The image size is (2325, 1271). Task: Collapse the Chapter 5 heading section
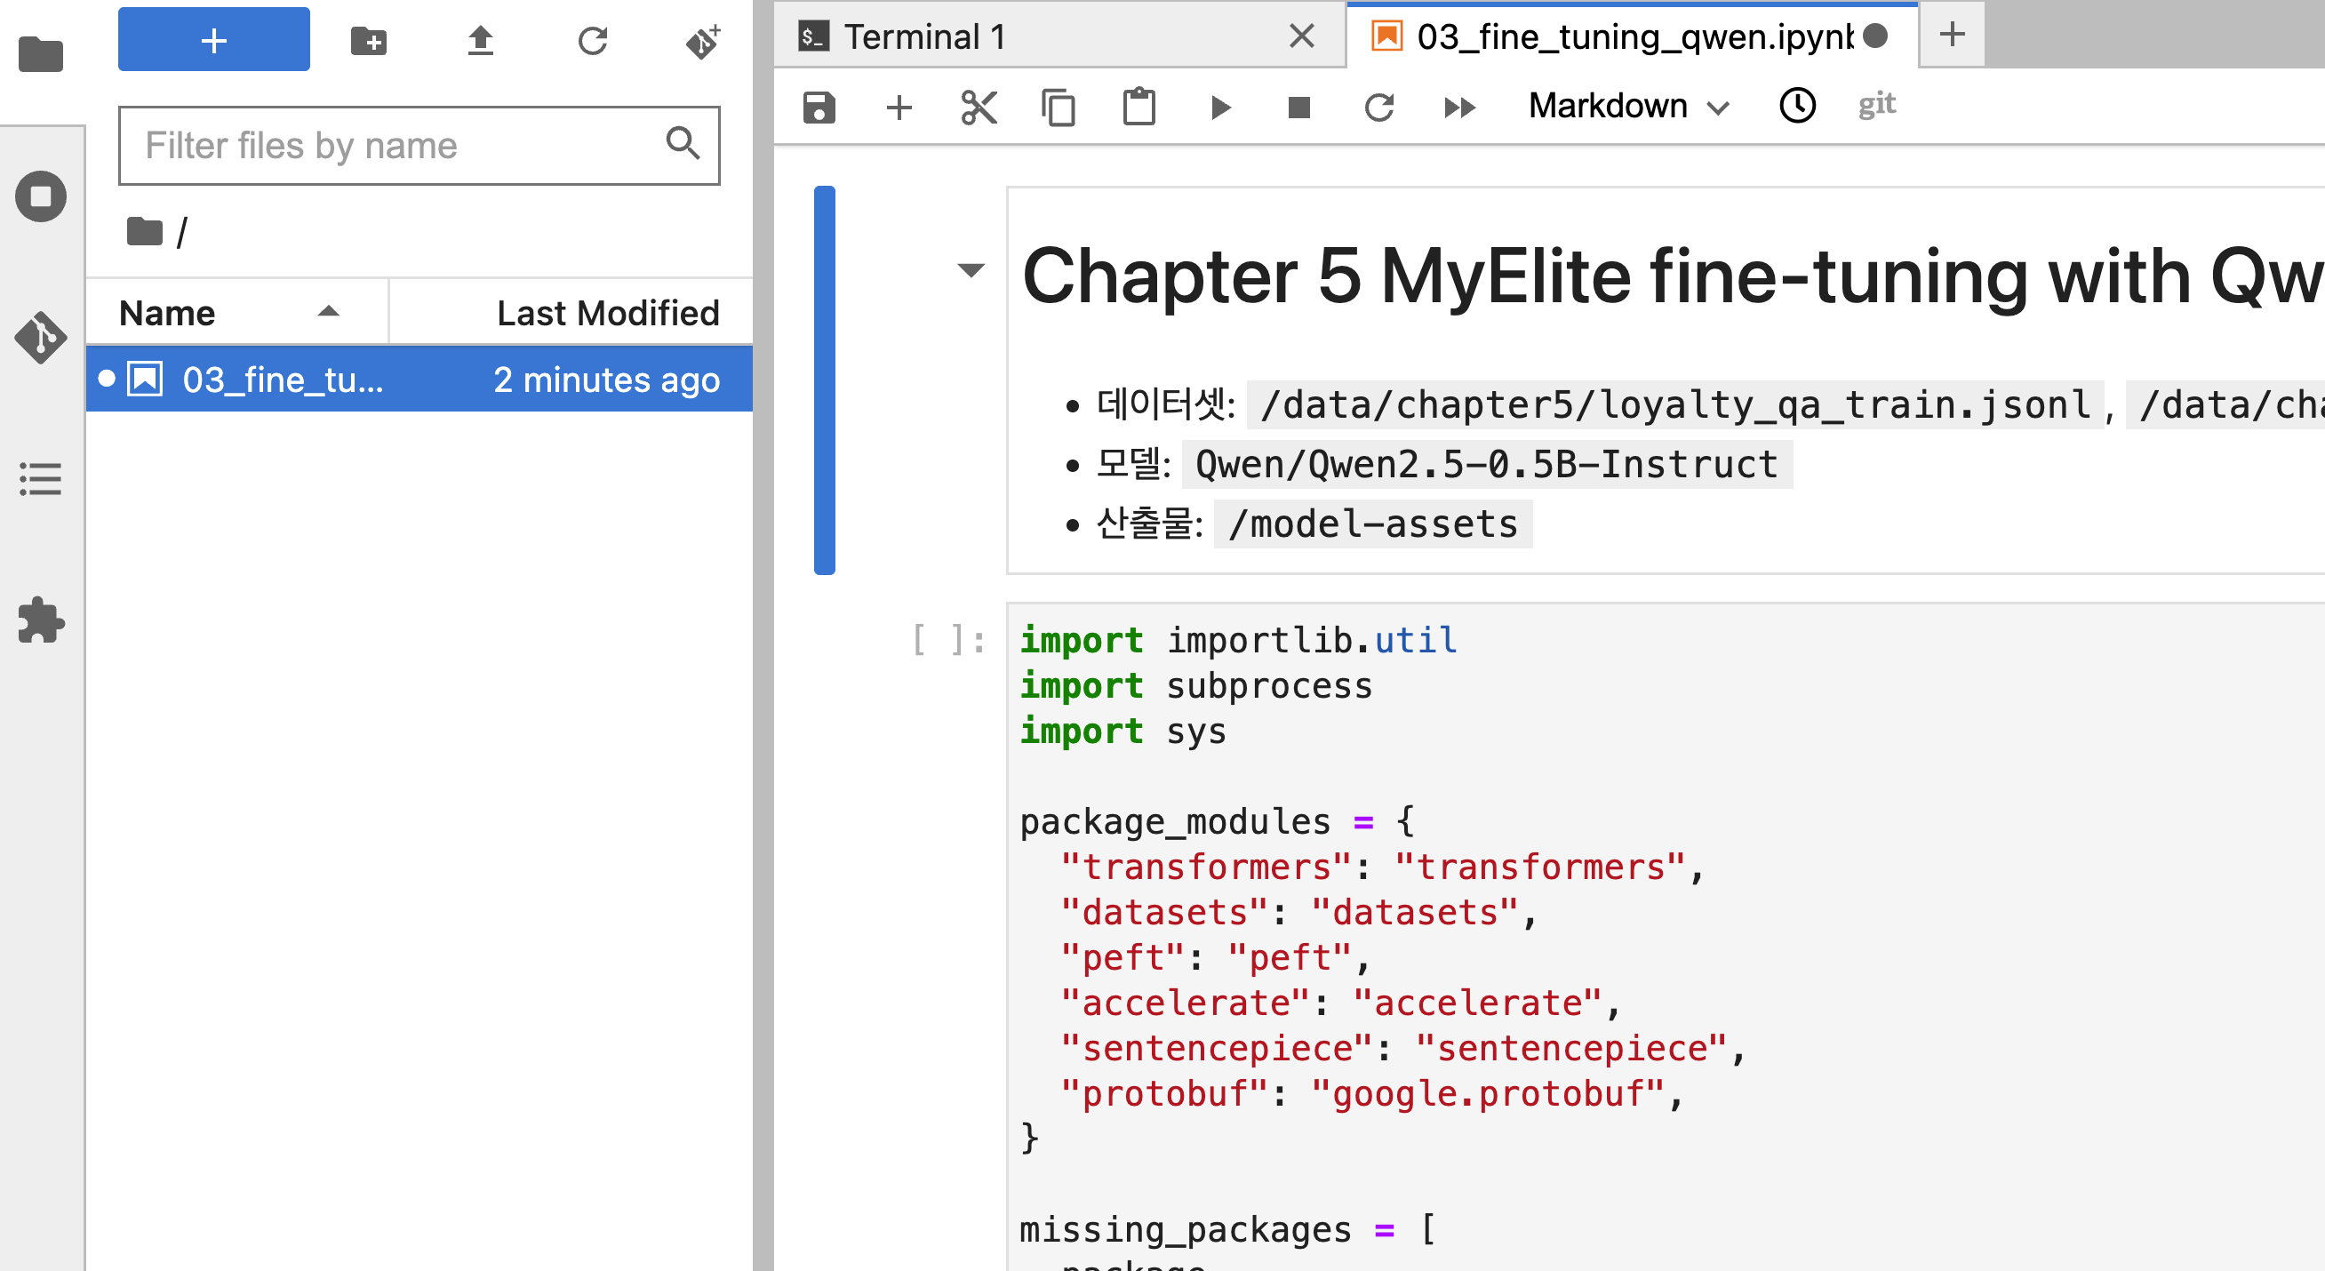971,269
